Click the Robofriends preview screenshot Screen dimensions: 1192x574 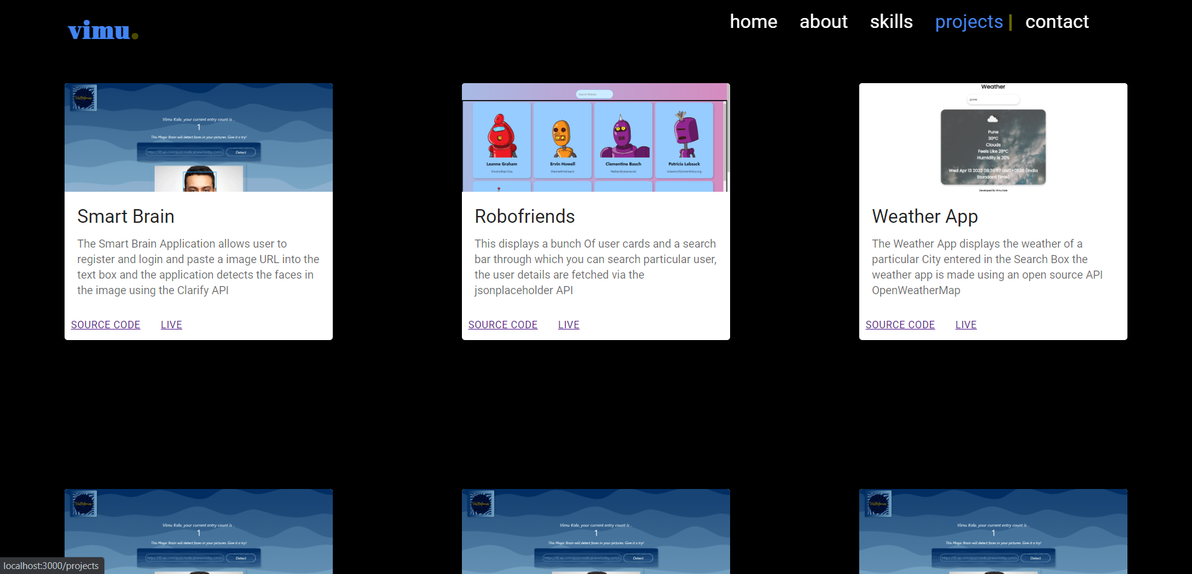click(x=595, y=137)
